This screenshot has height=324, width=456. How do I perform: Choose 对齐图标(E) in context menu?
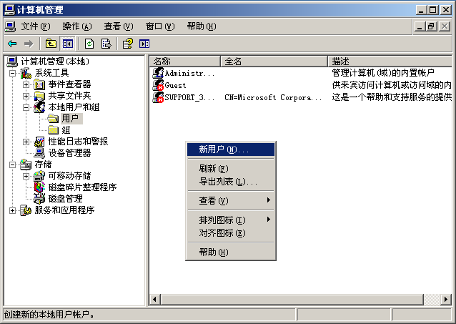pyautogui.click(x=231, y=233)
